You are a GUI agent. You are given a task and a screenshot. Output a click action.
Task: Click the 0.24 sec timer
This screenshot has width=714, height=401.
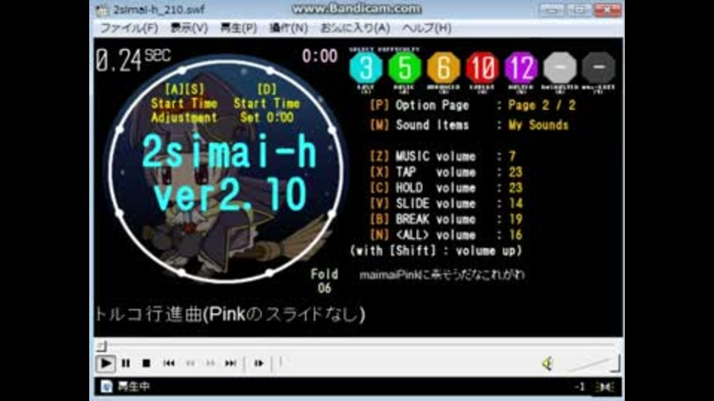coord(133,60)
